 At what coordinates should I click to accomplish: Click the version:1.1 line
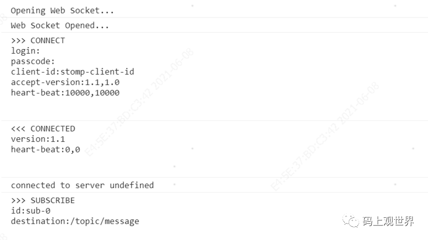point(38,139)
